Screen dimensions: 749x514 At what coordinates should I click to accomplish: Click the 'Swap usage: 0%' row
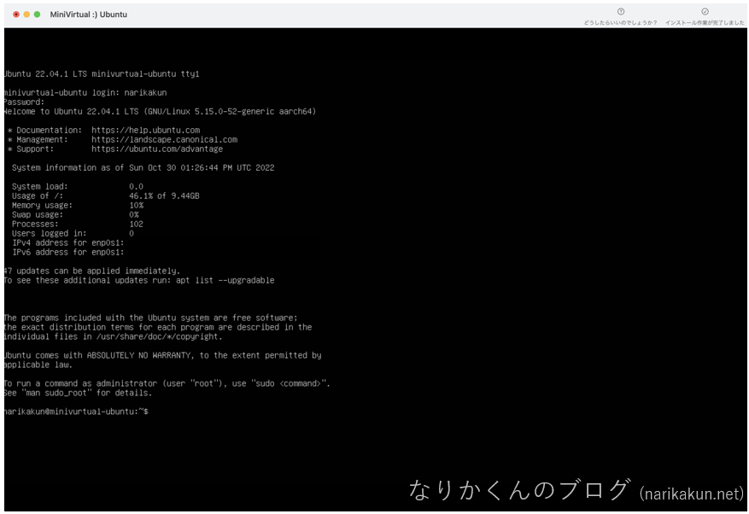pyautogui.click(x=75, y=214)
